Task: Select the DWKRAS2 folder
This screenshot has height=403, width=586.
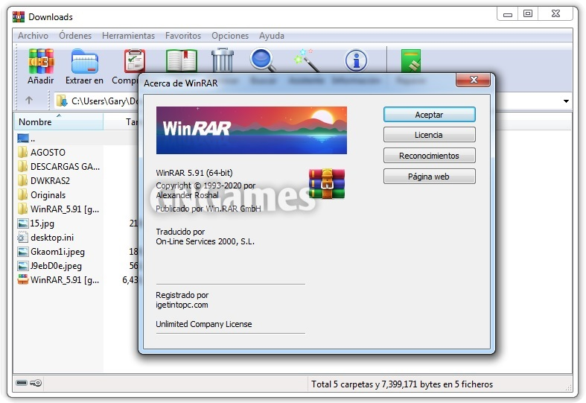Action: 44,181
